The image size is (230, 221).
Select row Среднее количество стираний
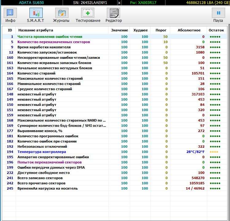click(x=115, y=89)
